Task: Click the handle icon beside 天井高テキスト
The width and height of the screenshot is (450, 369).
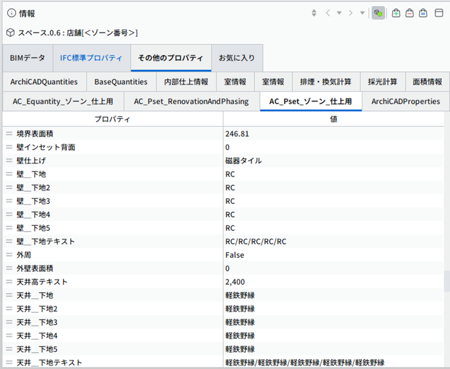Action: point(9,282)
